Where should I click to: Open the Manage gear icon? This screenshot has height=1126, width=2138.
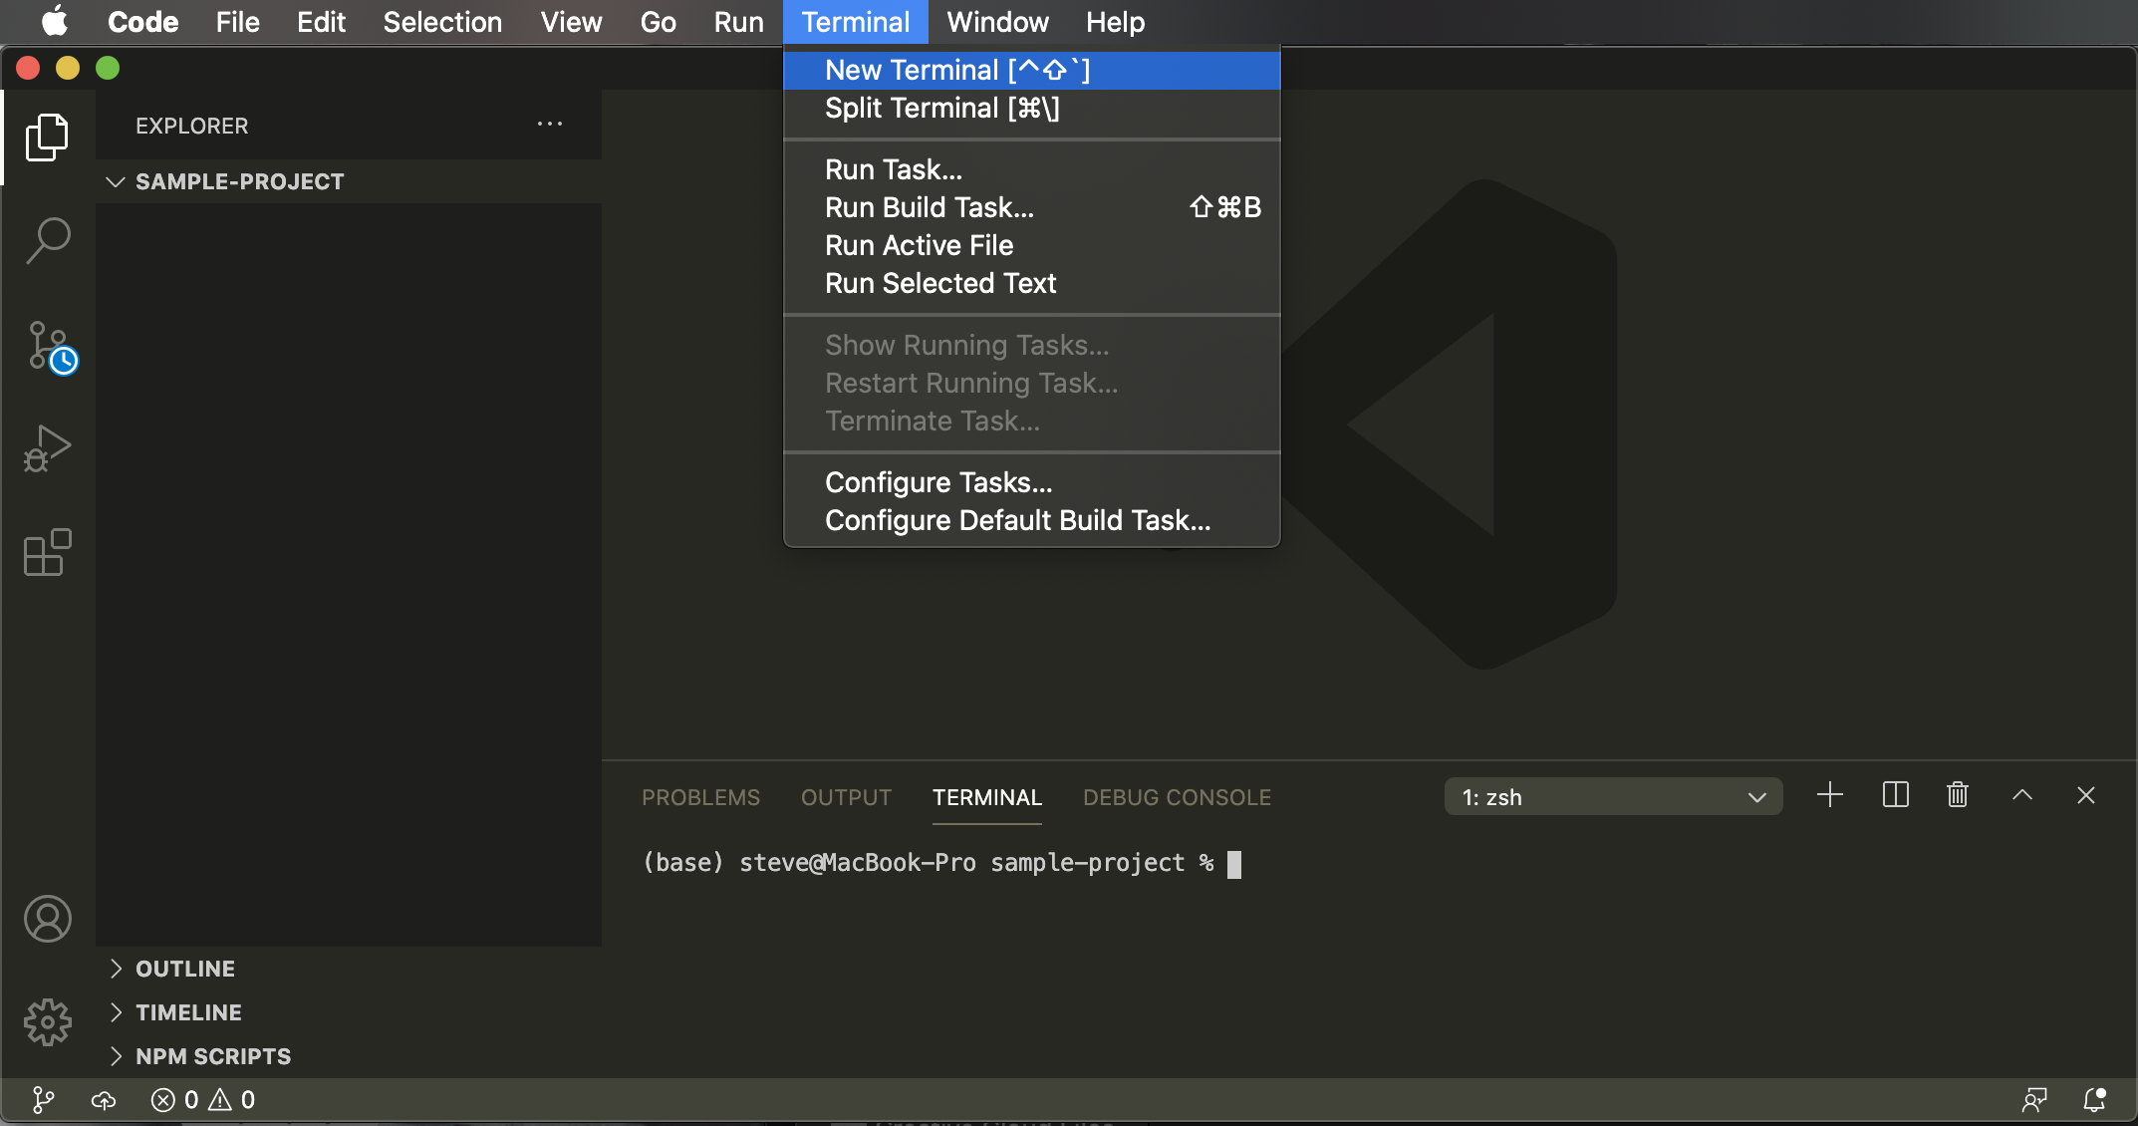47,1022
